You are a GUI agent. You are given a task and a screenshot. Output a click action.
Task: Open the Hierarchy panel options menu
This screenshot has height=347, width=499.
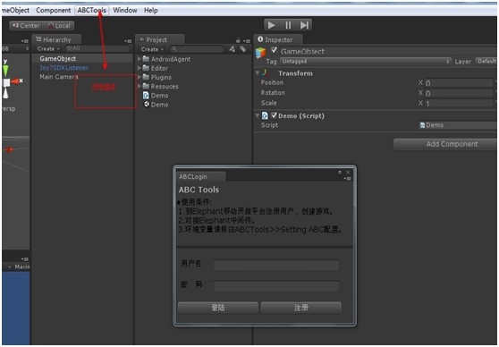[128, 41]
